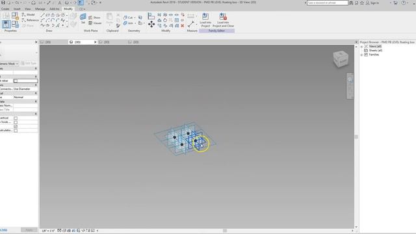Viewport: 416px width, 234px height.
Task: Click the navigation wheel zoom icon
Action: point(350,80)
